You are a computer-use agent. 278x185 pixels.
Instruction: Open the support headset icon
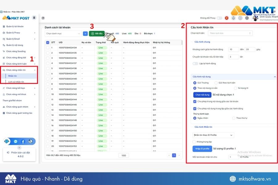coord(7,141)
